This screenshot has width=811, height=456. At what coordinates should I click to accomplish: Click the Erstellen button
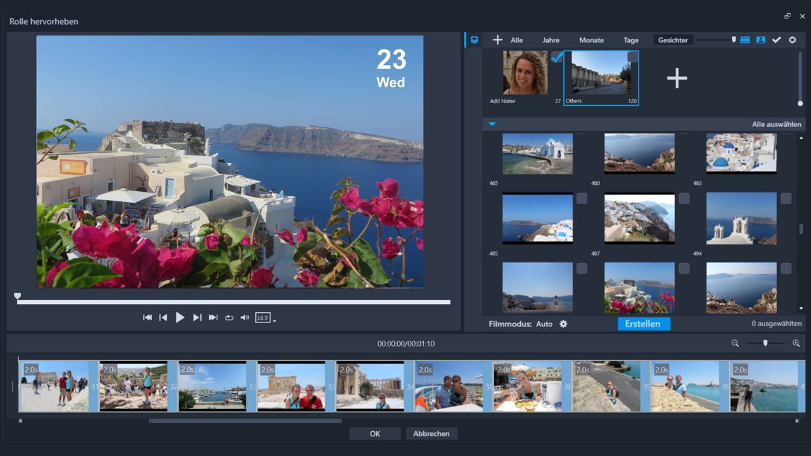(643, 324)
